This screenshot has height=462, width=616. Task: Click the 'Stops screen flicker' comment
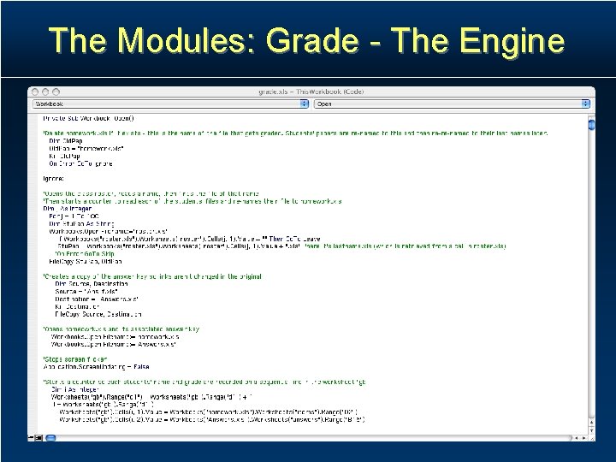75,359
